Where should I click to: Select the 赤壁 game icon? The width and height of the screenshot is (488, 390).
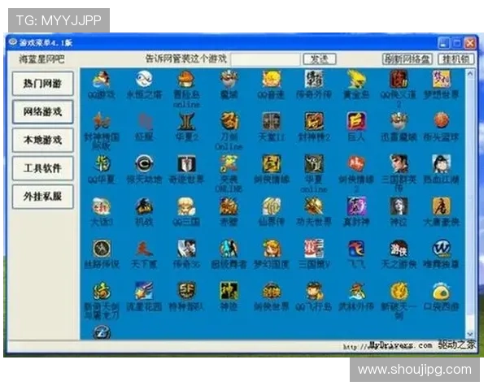(x=229, y=206)
